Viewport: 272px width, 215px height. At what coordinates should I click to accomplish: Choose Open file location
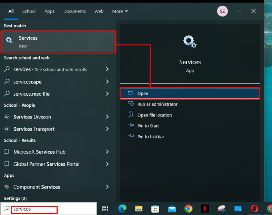tap(154, 115)
